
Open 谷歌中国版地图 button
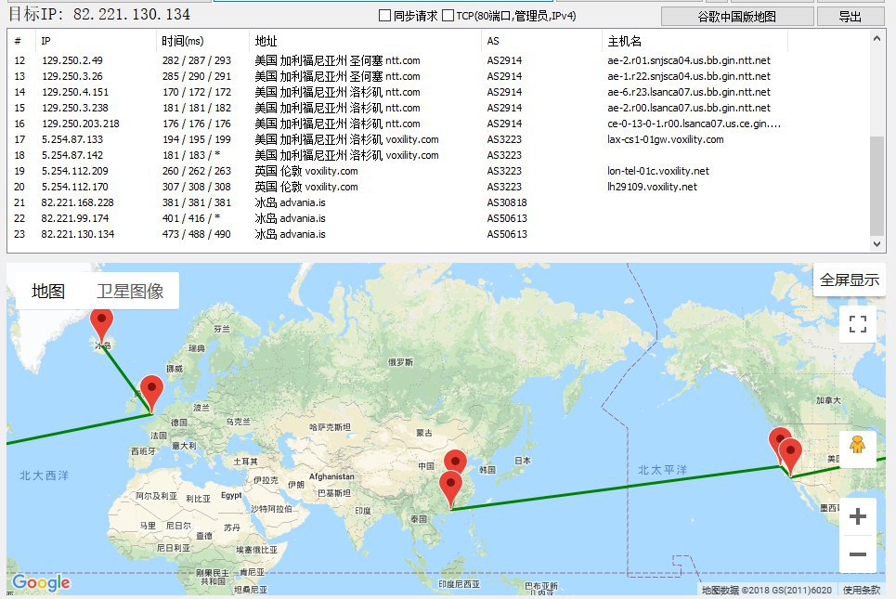click(736, 17)
